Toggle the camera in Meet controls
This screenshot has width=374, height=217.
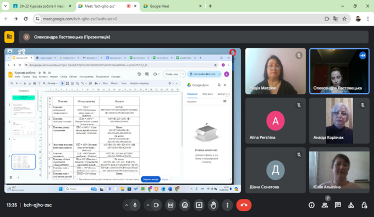tap(156, 205)
